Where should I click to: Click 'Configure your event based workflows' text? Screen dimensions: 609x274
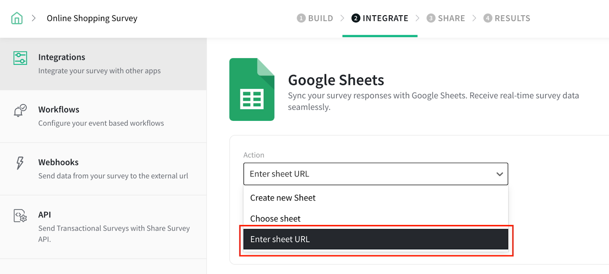(x=101, y=123)
